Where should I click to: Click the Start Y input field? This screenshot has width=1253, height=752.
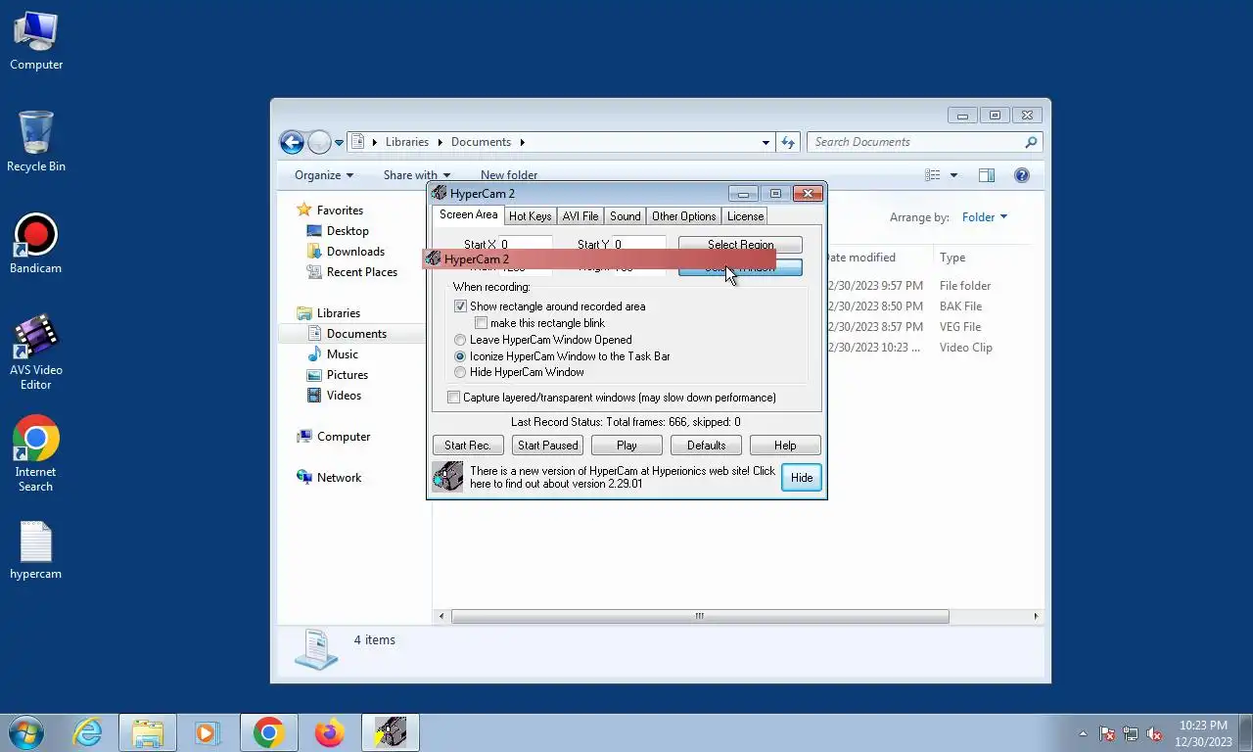638,244
